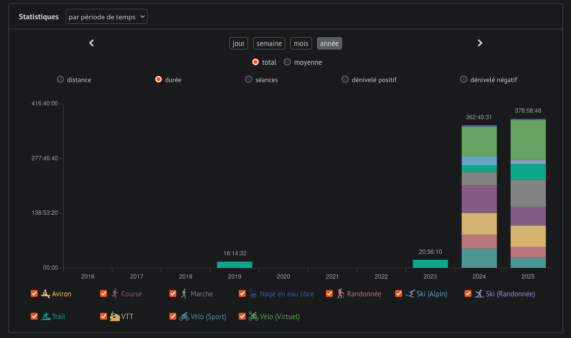The image size is (571, 338).
Task: Click the Vélo (Virtuel) cycling icon
Action: pos(254,316)
